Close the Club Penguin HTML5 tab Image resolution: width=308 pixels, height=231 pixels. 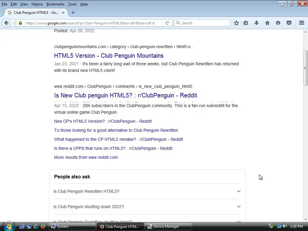(x=63, y=13)
